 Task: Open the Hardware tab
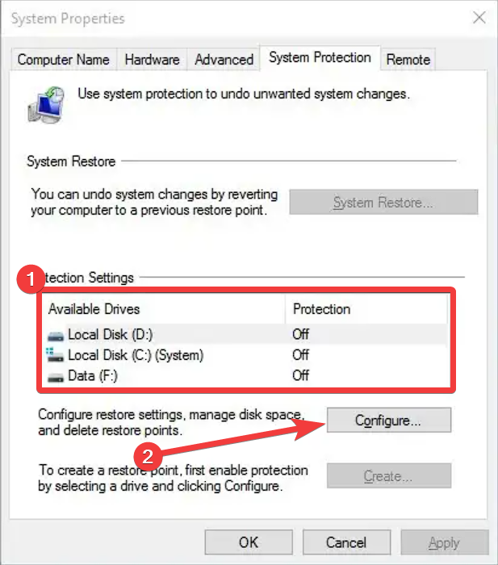(x=152, y=60)
